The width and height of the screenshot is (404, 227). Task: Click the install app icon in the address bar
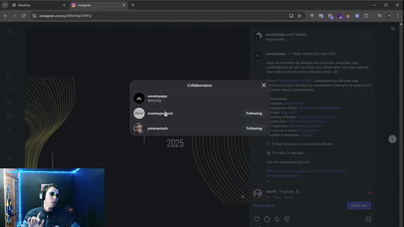pos(291,16)
